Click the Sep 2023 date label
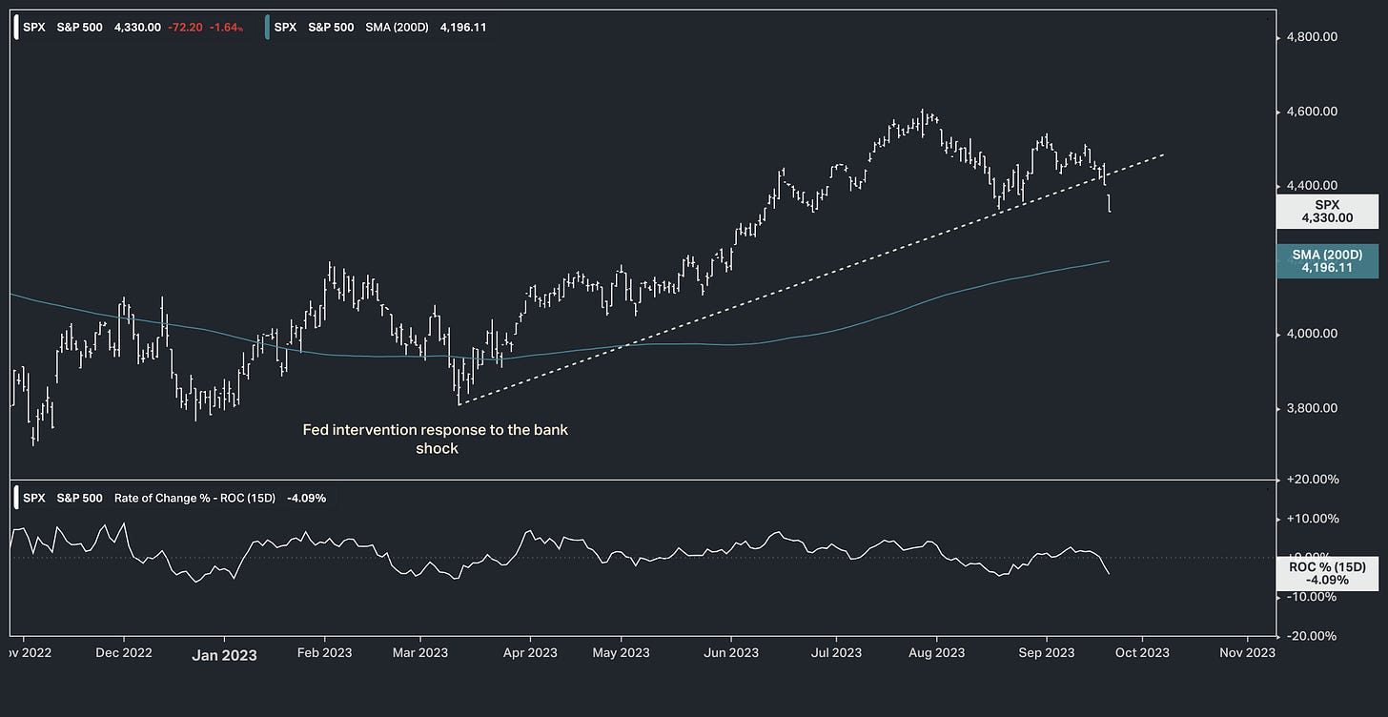Image resolution: width=1388 pixels, height=717 pixels. 1046,653
